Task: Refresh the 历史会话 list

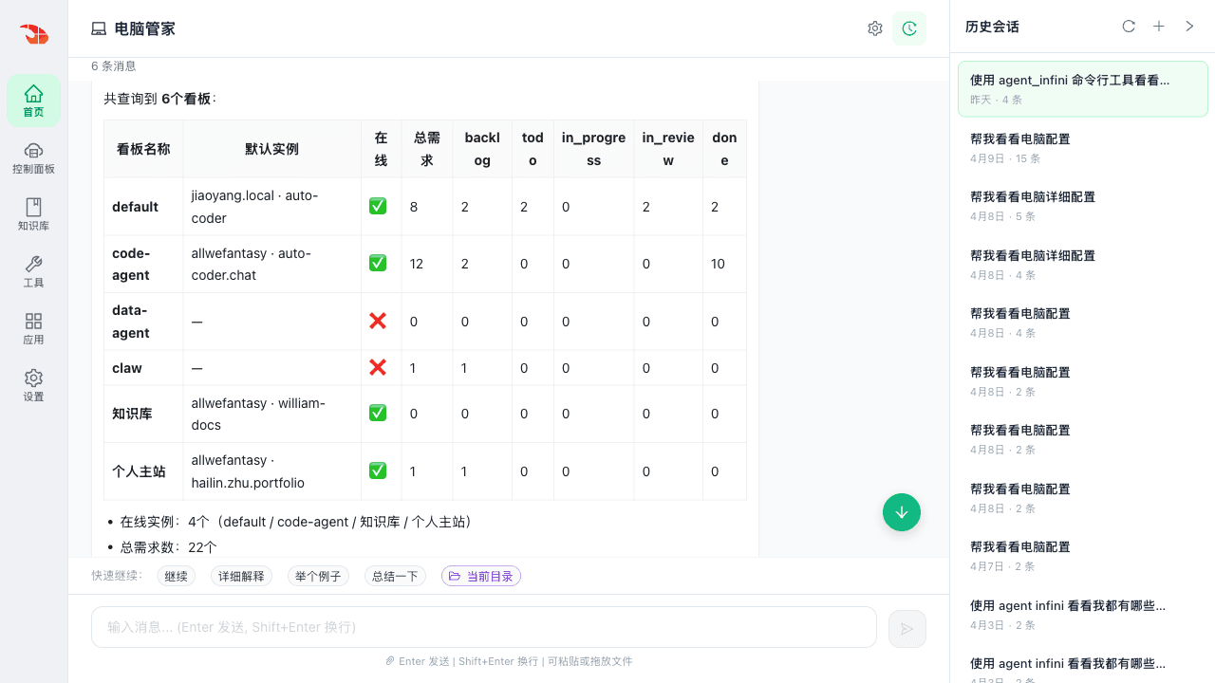Action: [1129, 27]
